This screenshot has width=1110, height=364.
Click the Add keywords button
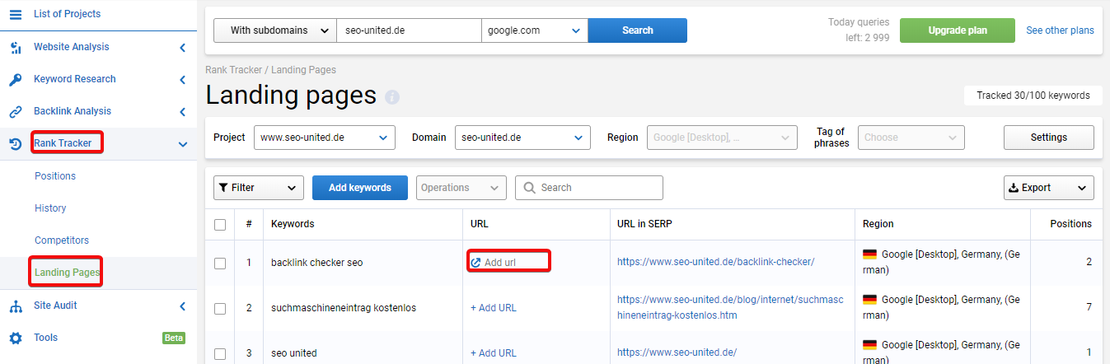[x=360, y=188]
